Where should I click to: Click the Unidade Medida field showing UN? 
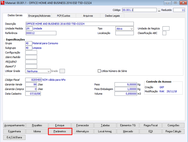[29, 28]
